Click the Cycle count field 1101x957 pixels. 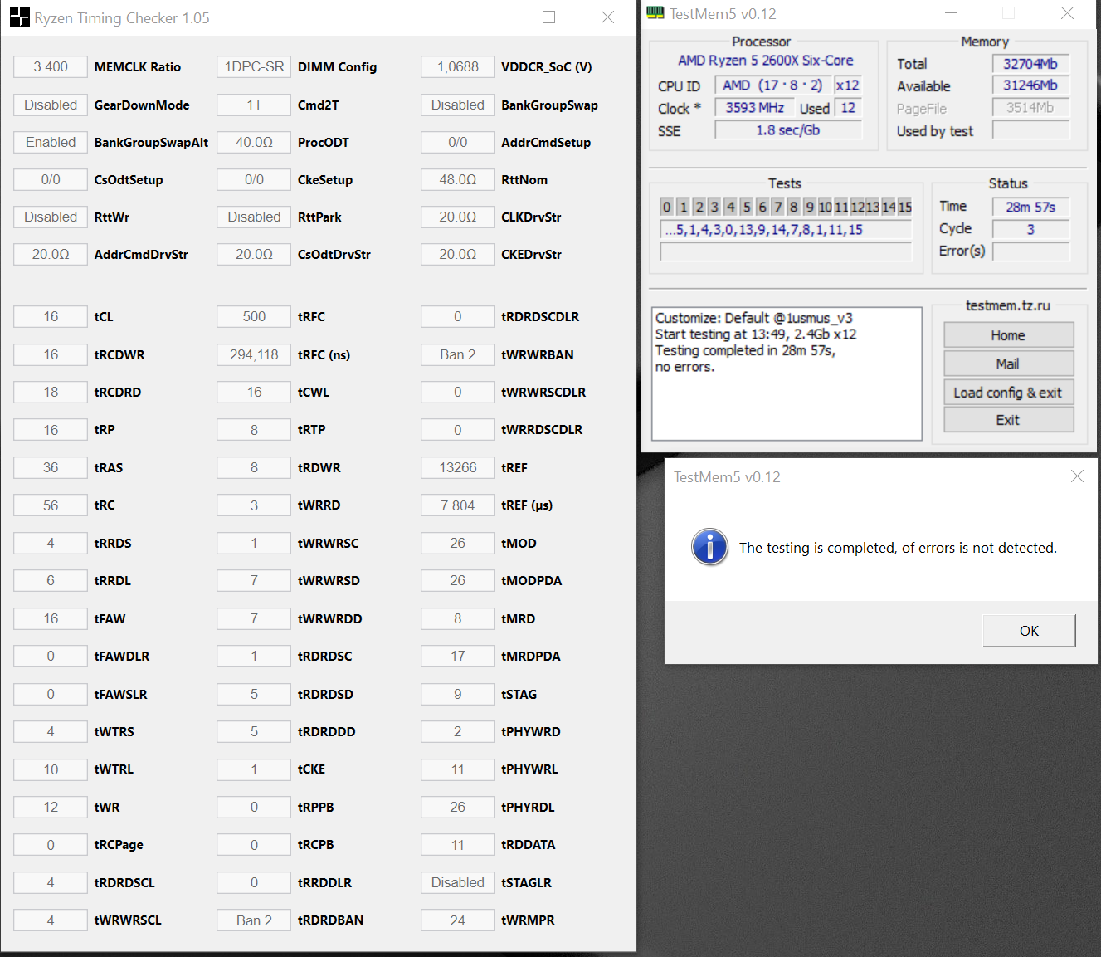pos(1030,229)
